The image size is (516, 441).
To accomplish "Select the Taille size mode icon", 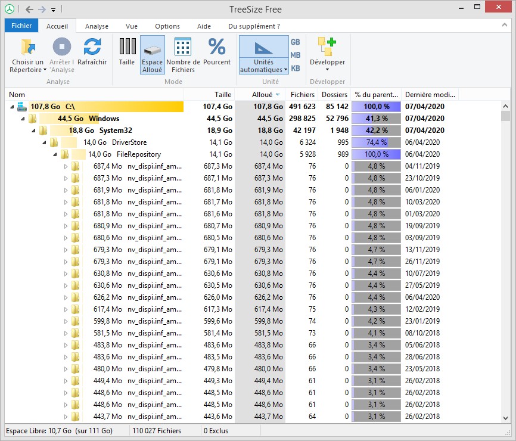I will pos(128,46).
